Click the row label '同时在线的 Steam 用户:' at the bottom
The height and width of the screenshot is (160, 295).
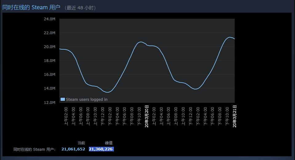click(x=34, y=150)
